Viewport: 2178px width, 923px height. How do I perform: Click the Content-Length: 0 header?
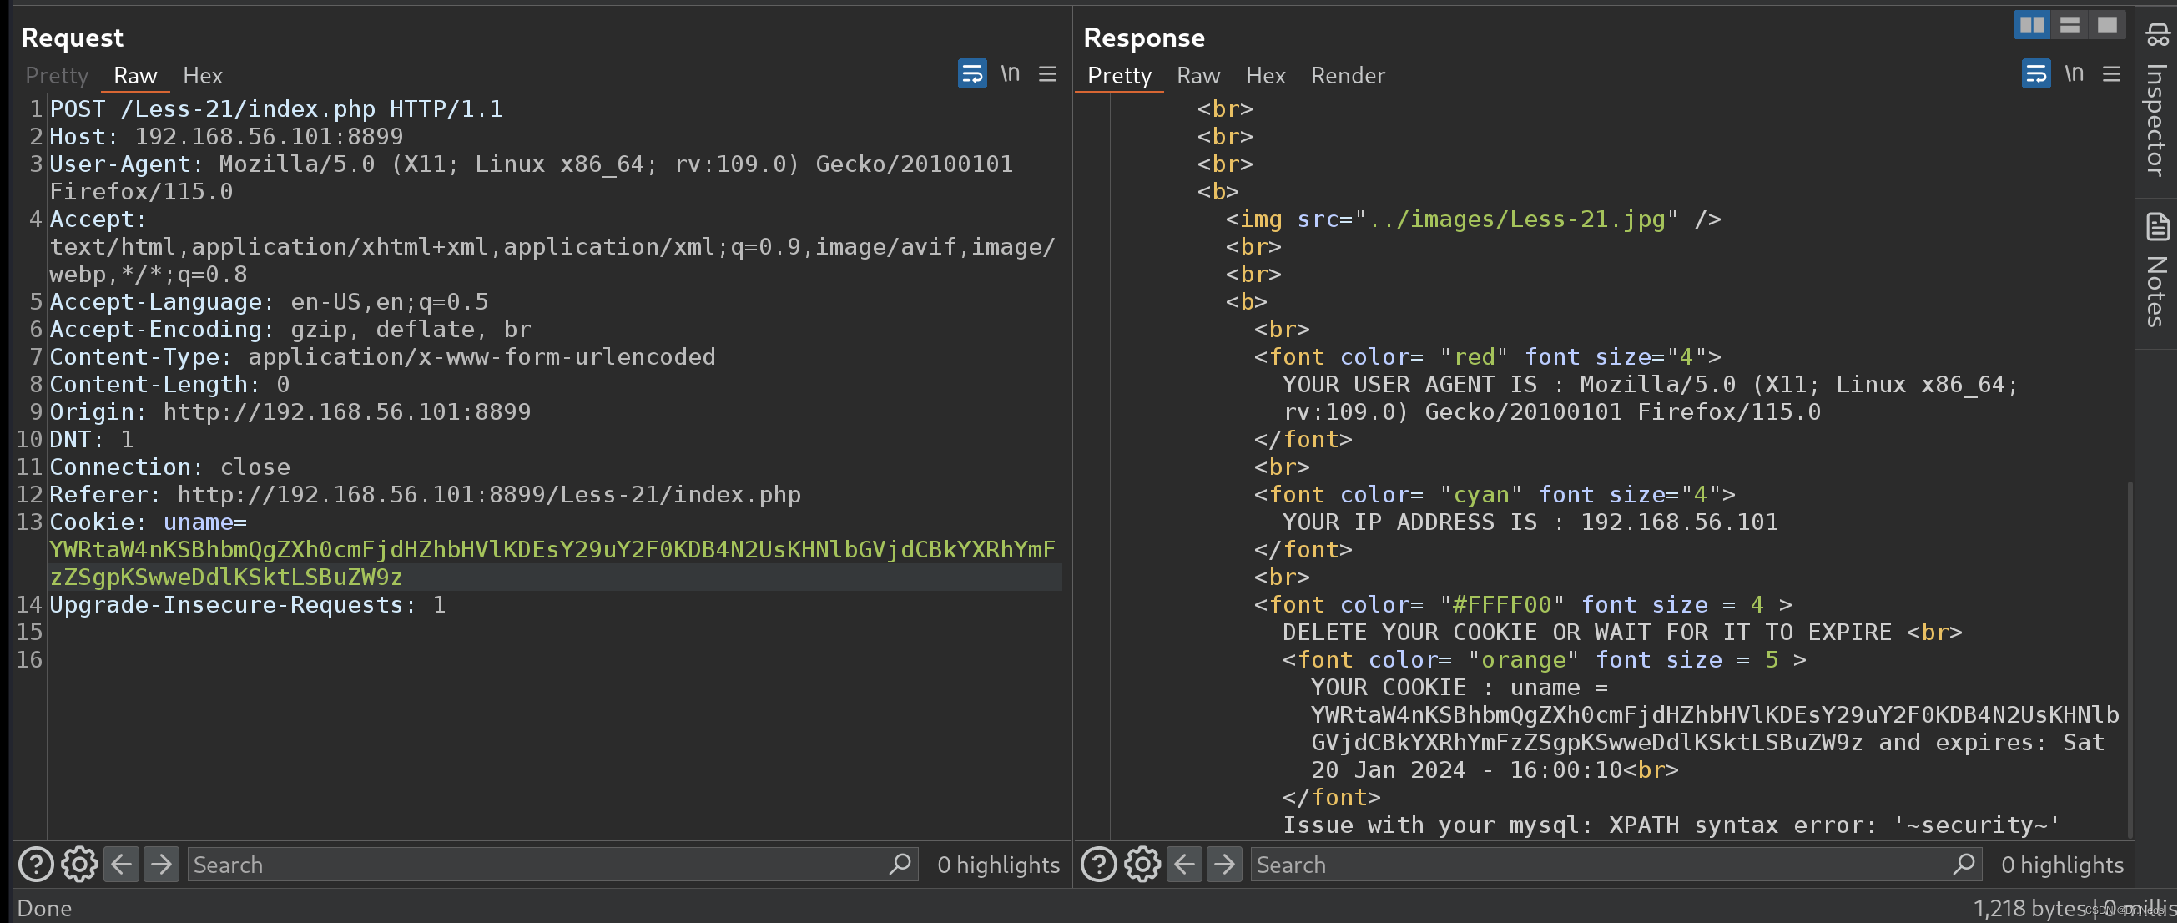click(x=170, y=384)
